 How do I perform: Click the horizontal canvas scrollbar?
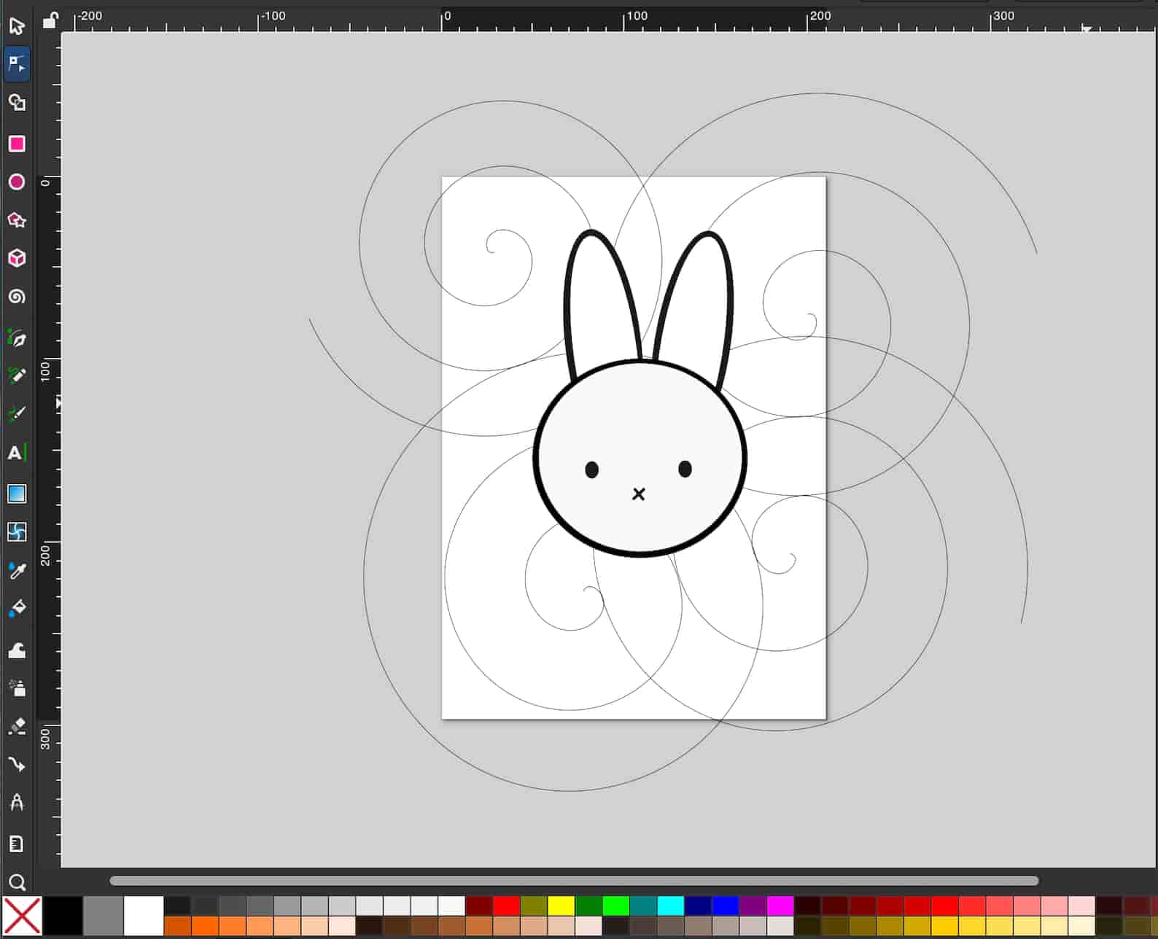tap(574, 881)
